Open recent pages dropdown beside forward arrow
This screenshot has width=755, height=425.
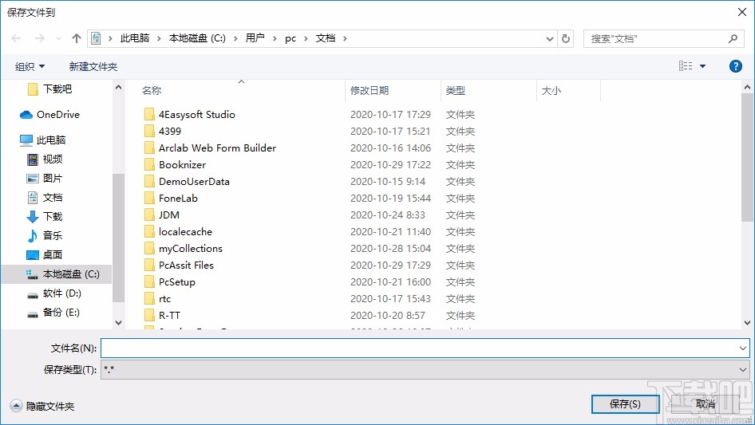click(x=58, y=38)
